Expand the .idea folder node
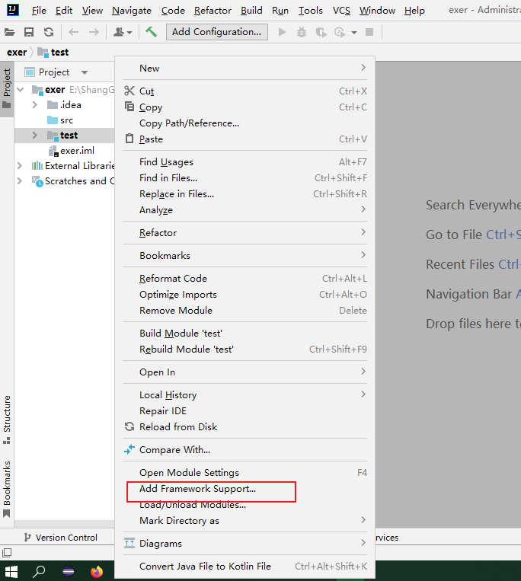Screen dimensions: 521x581 [x=35, y=105]
